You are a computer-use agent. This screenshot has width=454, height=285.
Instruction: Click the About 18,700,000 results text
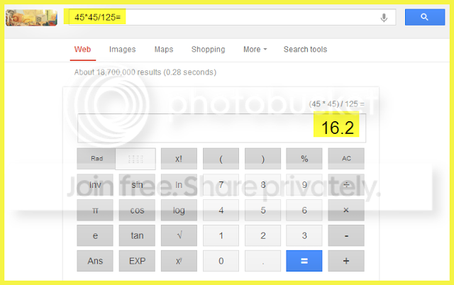(x=145, y=72)
